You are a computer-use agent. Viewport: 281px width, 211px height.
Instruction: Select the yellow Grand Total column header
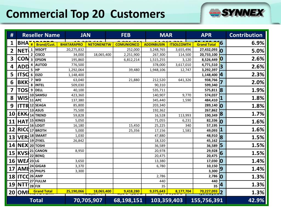[x=206, y=45]
